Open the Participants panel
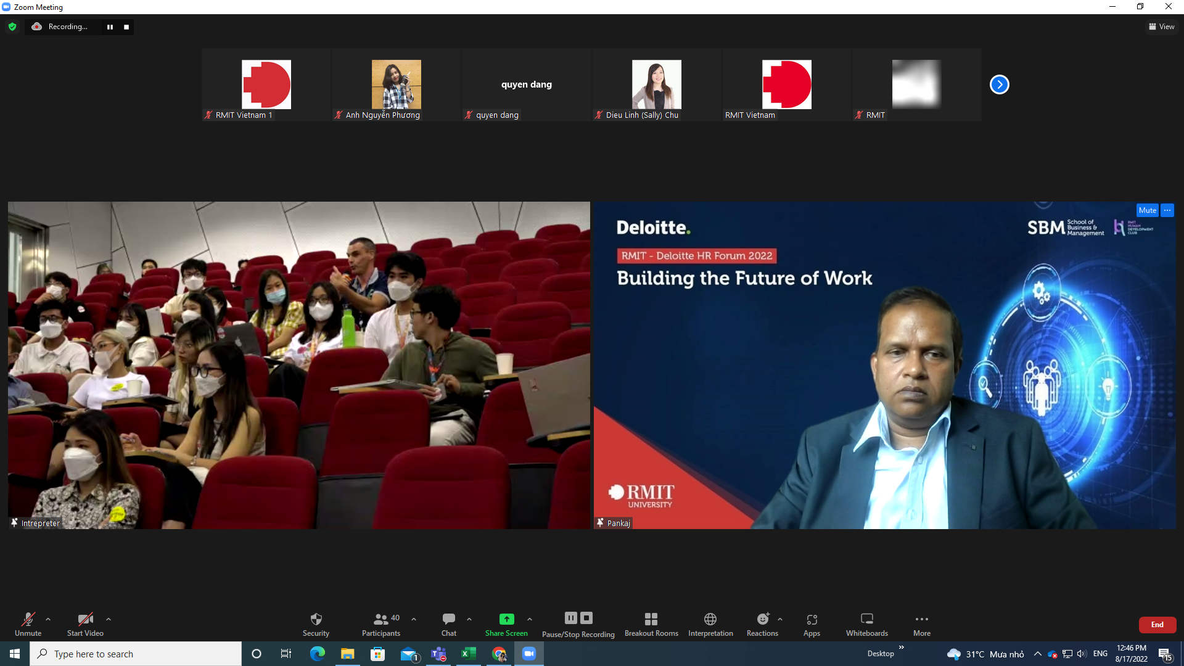The width and height of the screenshot is (1184, 666). point(381,624)
